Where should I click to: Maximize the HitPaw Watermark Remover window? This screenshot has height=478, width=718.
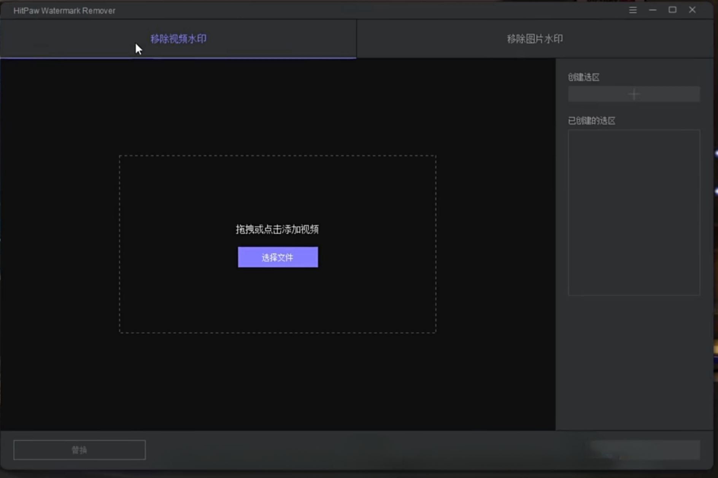point(672,10)
